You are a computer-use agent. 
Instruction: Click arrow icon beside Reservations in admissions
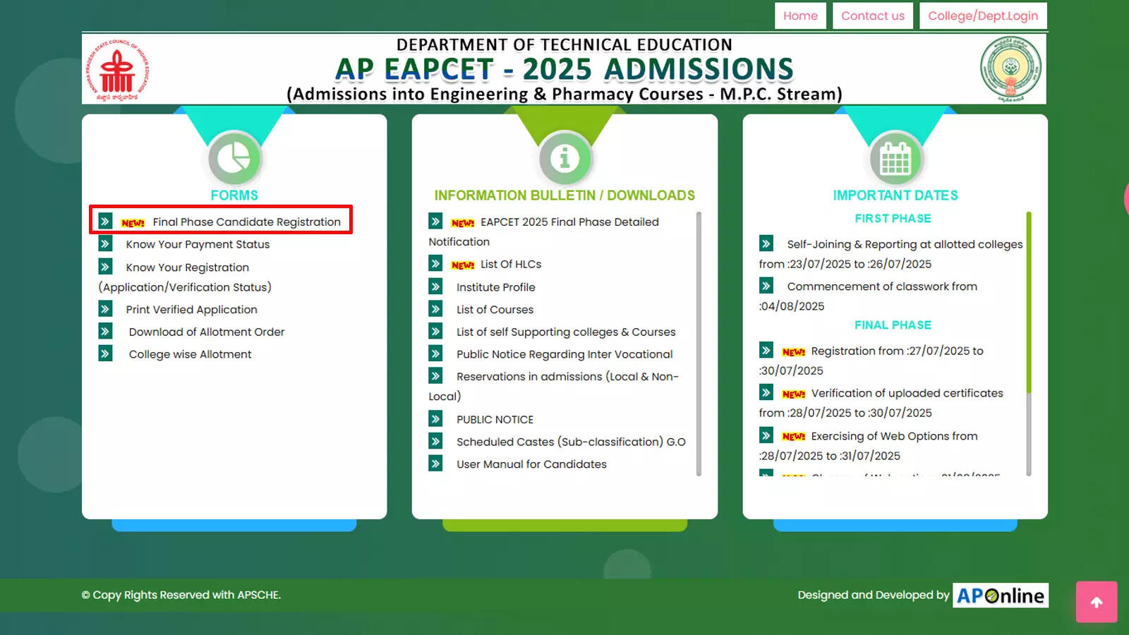tap(435, 376)
